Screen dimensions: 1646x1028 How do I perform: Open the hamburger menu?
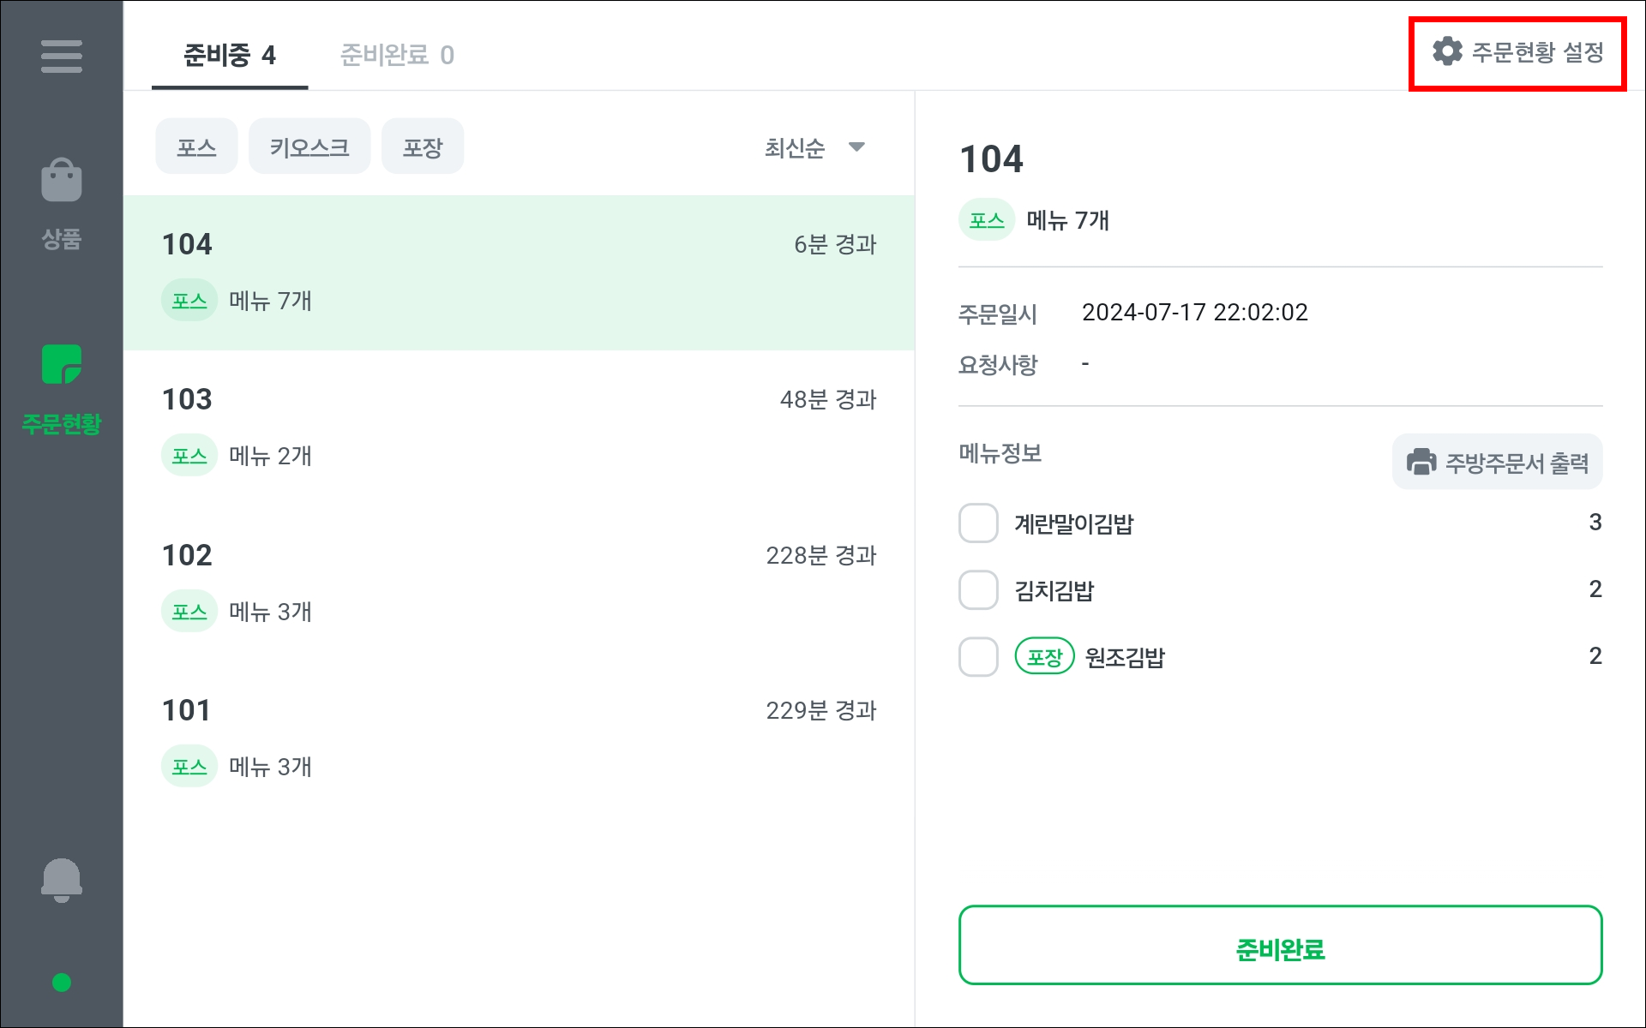[x=61, y=57]
